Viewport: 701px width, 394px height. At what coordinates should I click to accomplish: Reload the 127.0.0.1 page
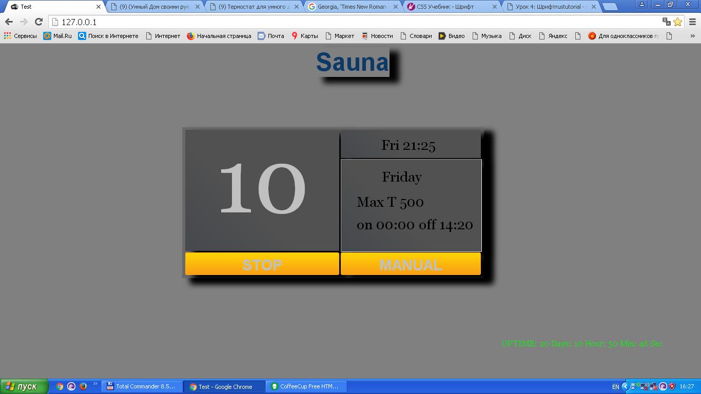[38, 22]
